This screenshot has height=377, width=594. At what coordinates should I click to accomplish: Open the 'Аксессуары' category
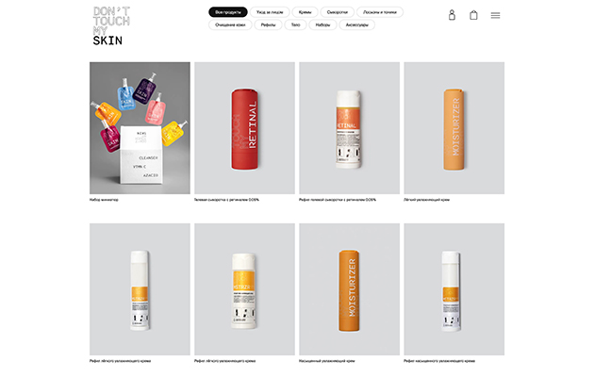click(x=356, y=25)
